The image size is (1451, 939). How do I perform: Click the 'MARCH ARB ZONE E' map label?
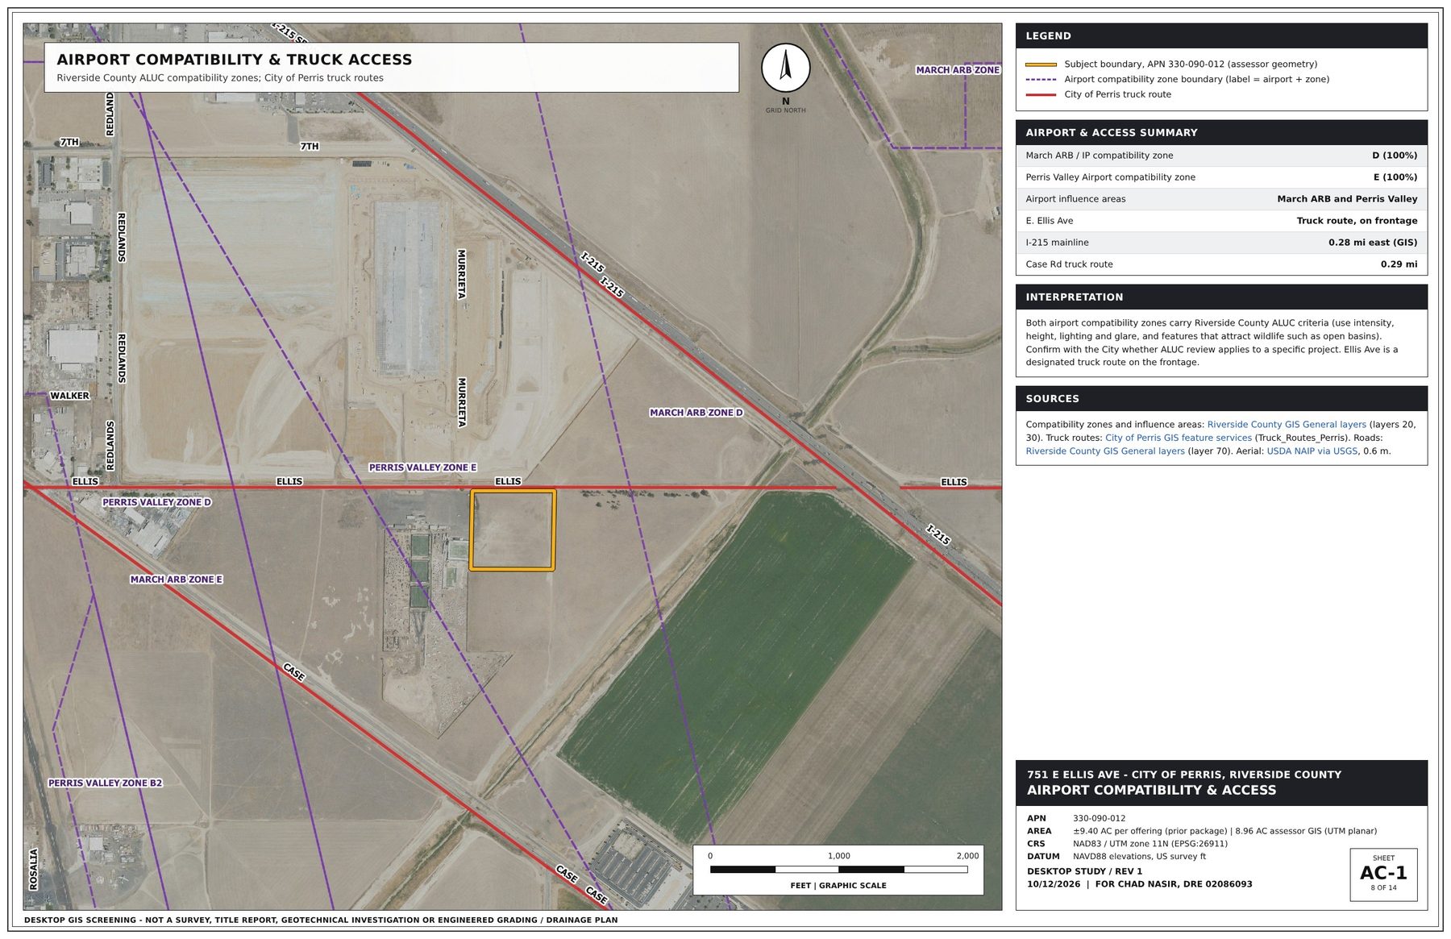pyautogui.click(x=177, y=580)
